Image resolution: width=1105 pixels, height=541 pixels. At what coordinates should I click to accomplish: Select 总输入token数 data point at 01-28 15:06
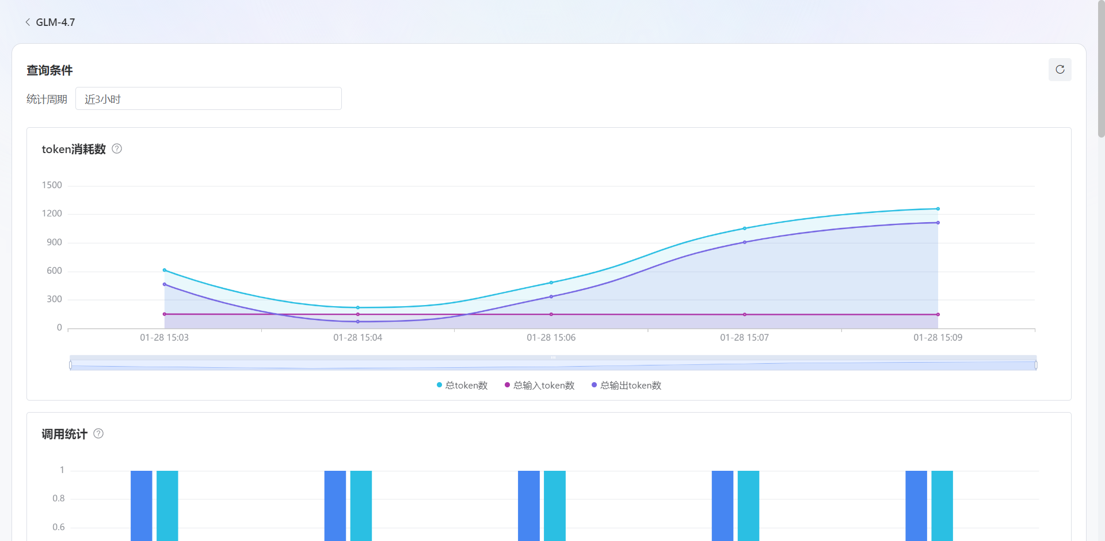click(551, 314)
